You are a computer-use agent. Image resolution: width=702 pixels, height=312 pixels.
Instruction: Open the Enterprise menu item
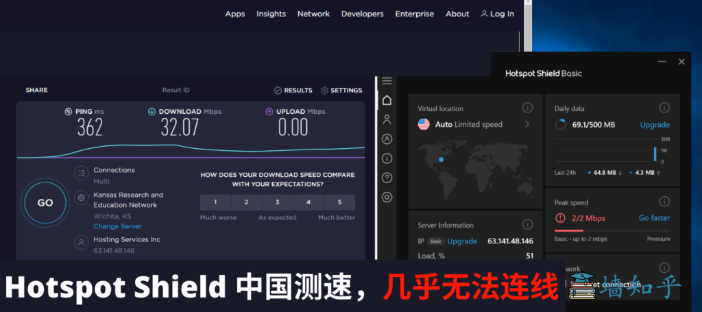[x=415, y=14]
